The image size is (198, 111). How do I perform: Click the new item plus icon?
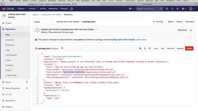(130, 9)
